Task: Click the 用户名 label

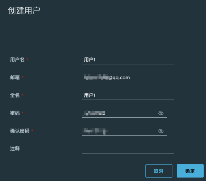Action: pyautogui.click(x=17, y=60)
